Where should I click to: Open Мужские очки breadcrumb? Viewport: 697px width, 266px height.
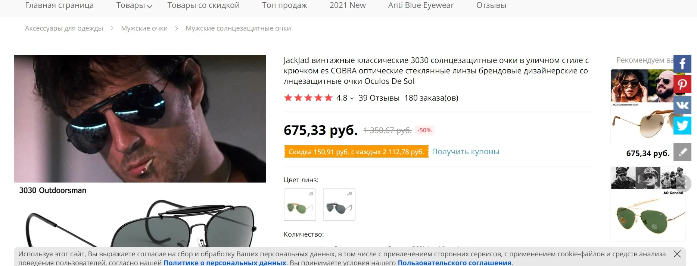[x=144, y=28]
